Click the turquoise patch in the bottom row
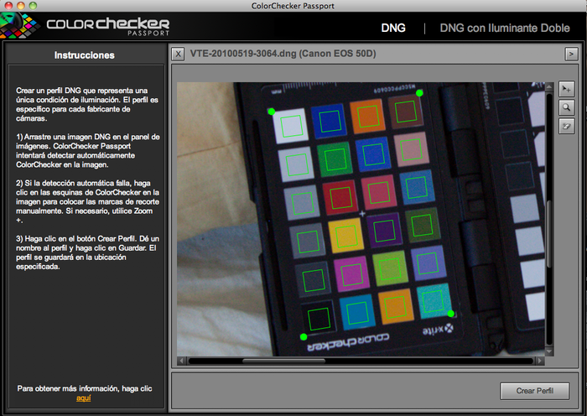Image resolution: width=587 pixels, height=416 pixels. tap(434, 300)
